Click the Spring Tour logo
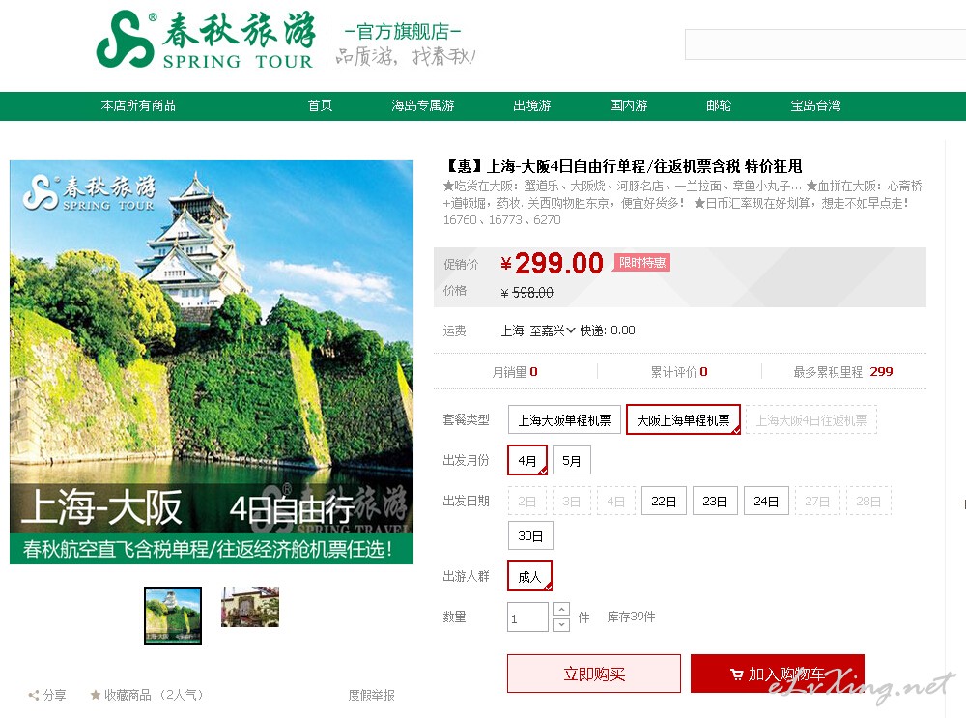Image resolution: width=966 pixels, height=718 pixels. [206, 39]
